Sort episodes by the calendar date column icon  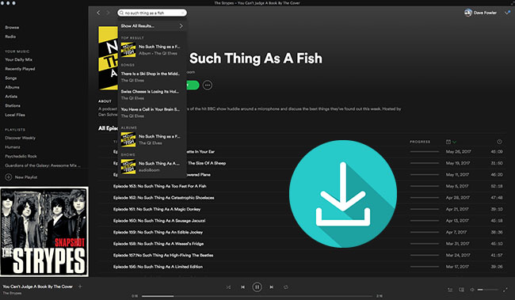[x=448, y=142]
